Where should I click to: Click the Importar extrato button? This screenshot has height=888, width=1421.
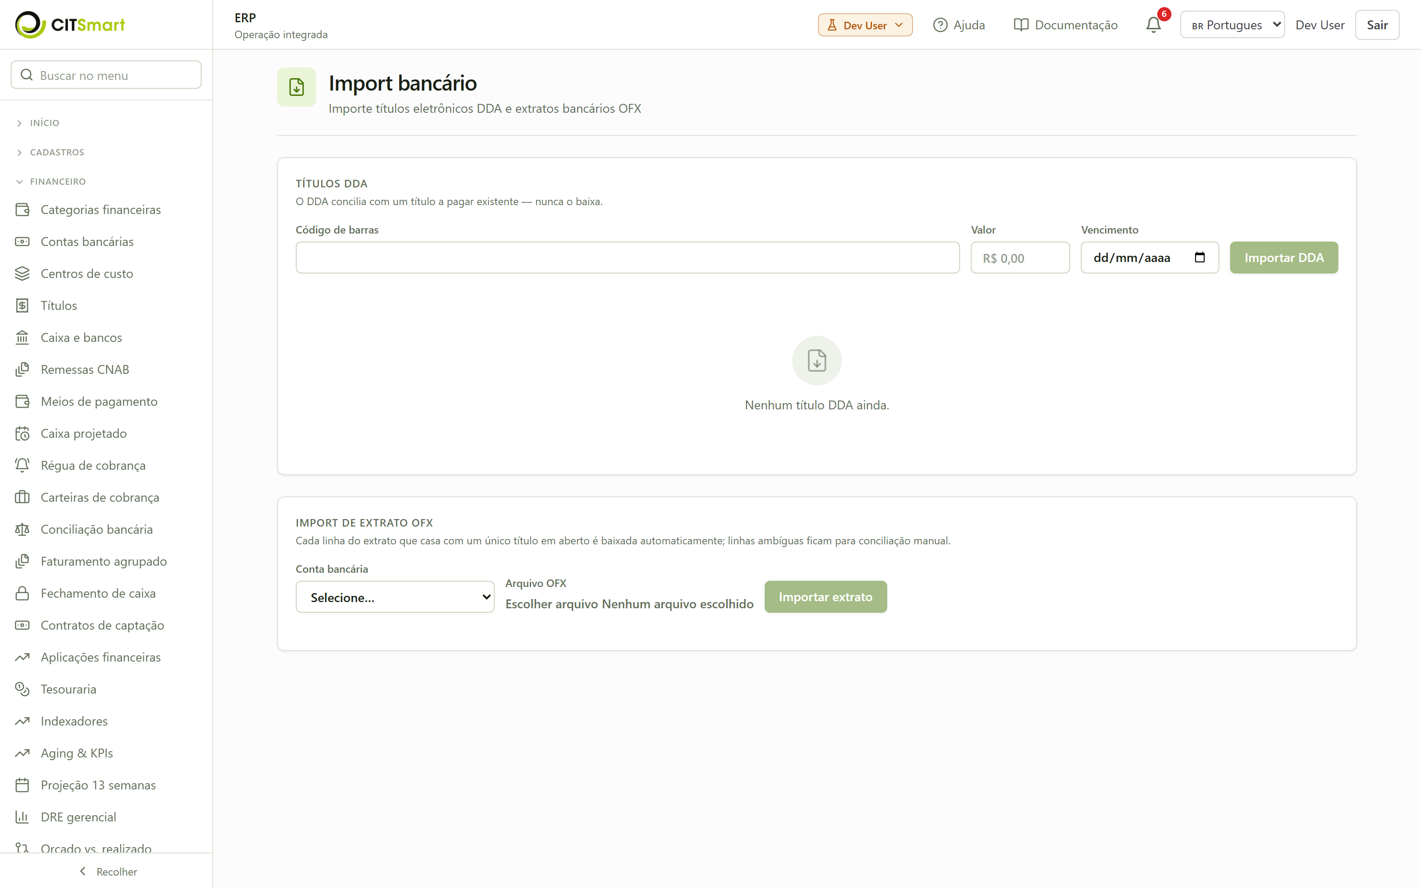[825, 597]
